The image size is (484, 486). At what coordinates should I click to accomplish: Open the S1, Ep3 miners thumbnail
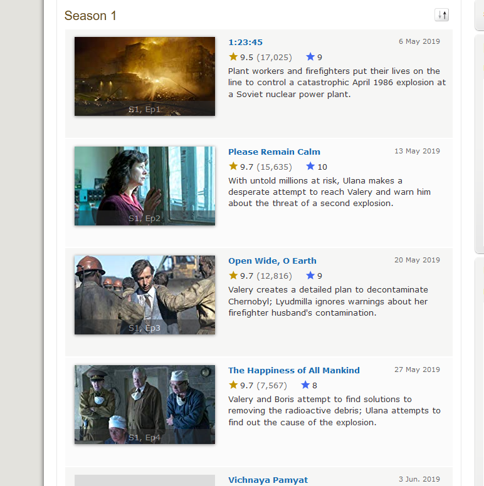coord(145,295)
